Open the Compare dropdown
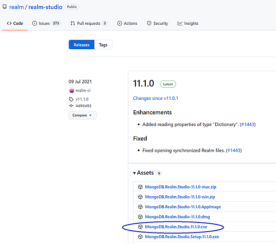This screenshot has height=244, width=276. click(x=82, y=115)
